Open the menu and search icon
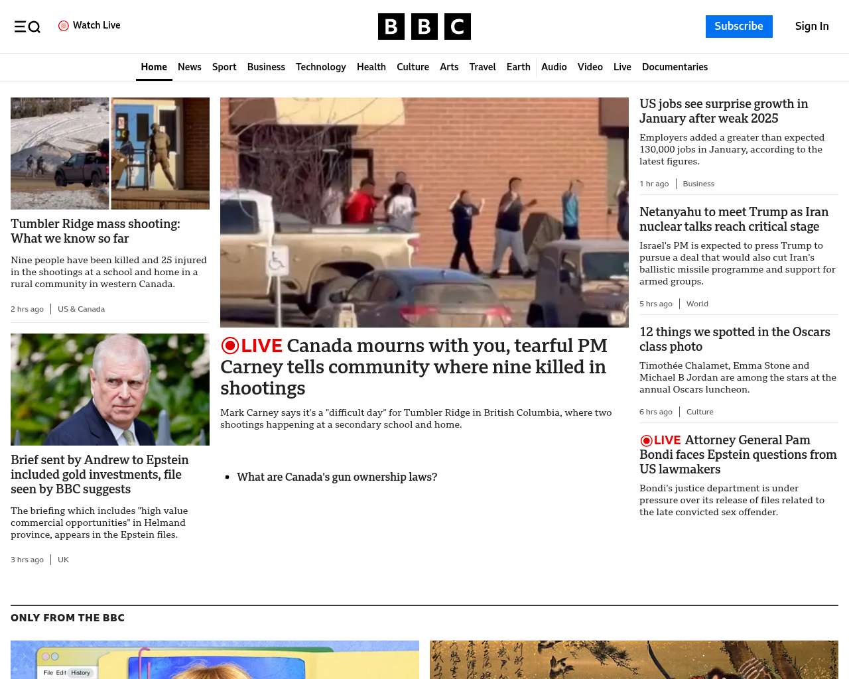Viewport: 849px width, 679px height. (27, 27)
